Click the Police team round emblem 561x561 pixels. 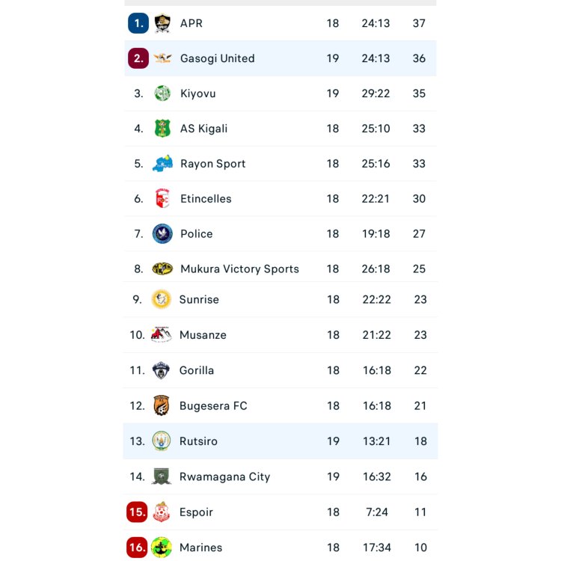coord(162,234)
